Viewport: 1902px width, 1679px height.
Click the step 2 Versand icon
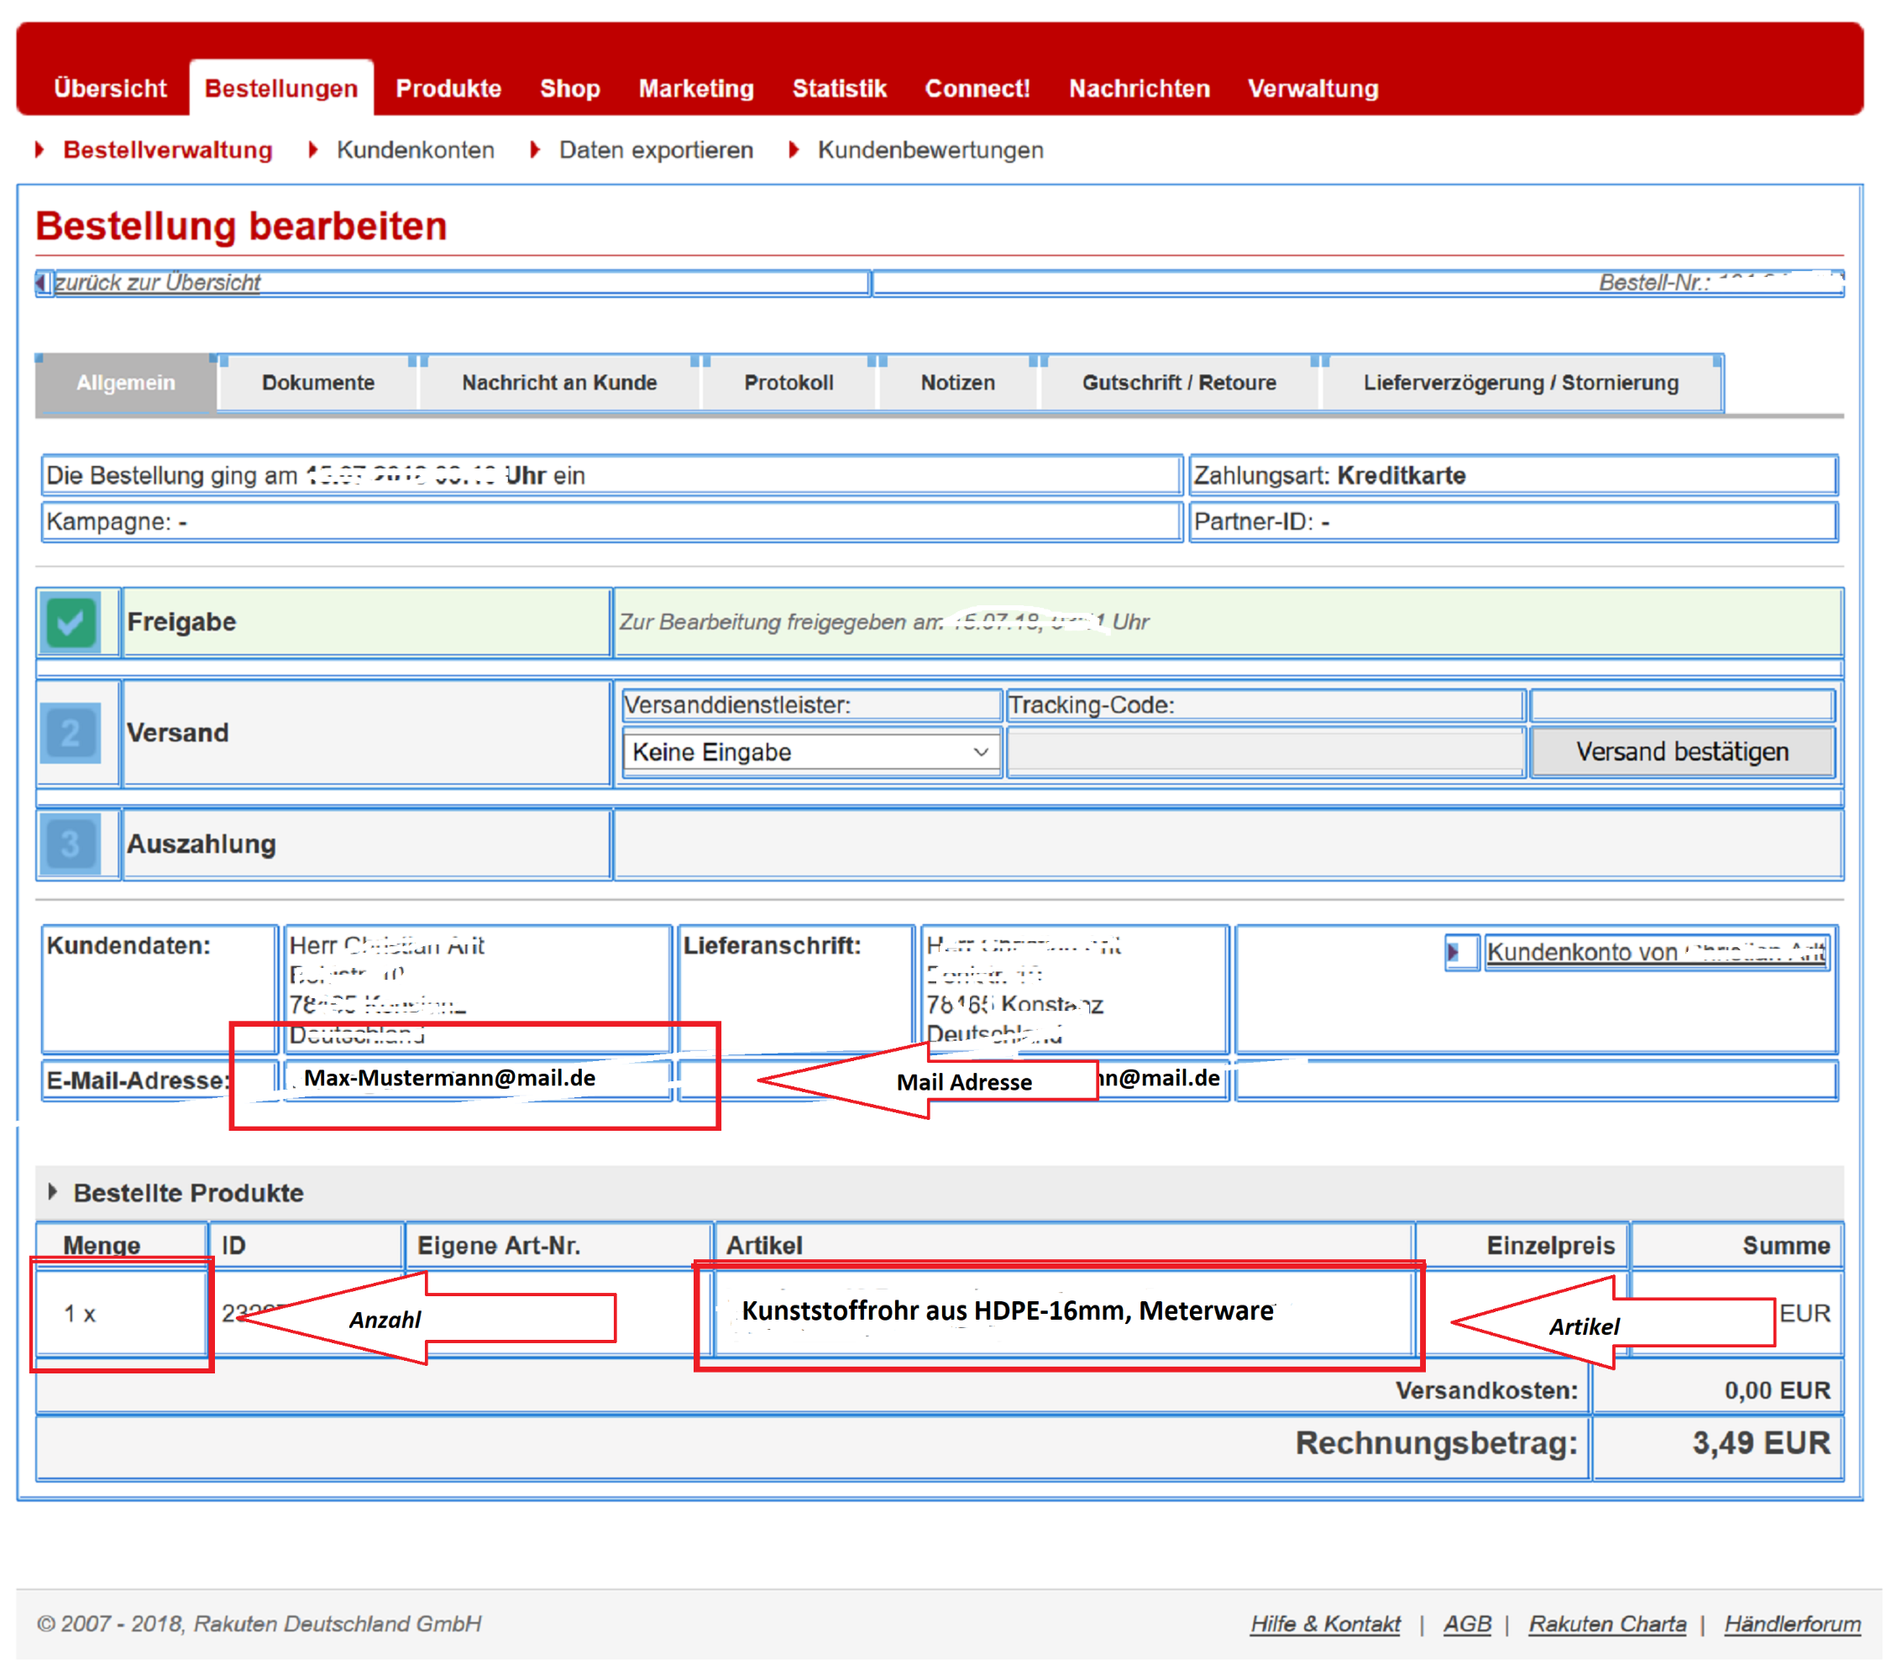coord(71,733)
